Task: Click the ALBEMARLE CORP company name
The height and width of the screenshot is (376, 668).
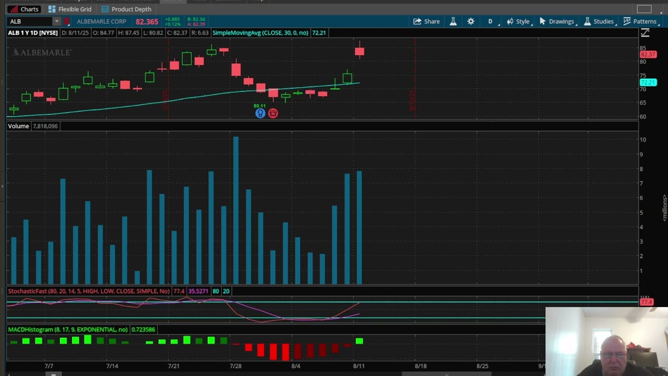Action: [x=101, y=21]
